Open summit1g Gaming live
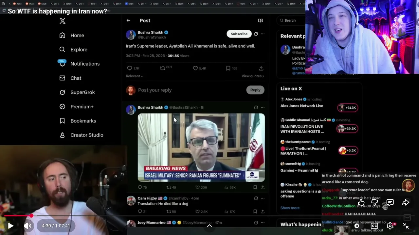Image resolution: width=419 pixels, height=235 pixels. [x=299, y=170]
